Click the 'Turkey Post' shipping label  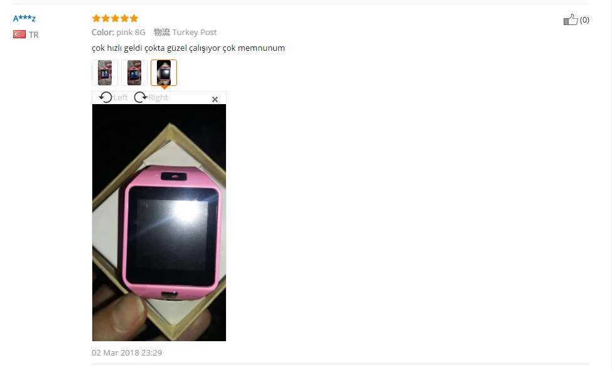[195, 33]
